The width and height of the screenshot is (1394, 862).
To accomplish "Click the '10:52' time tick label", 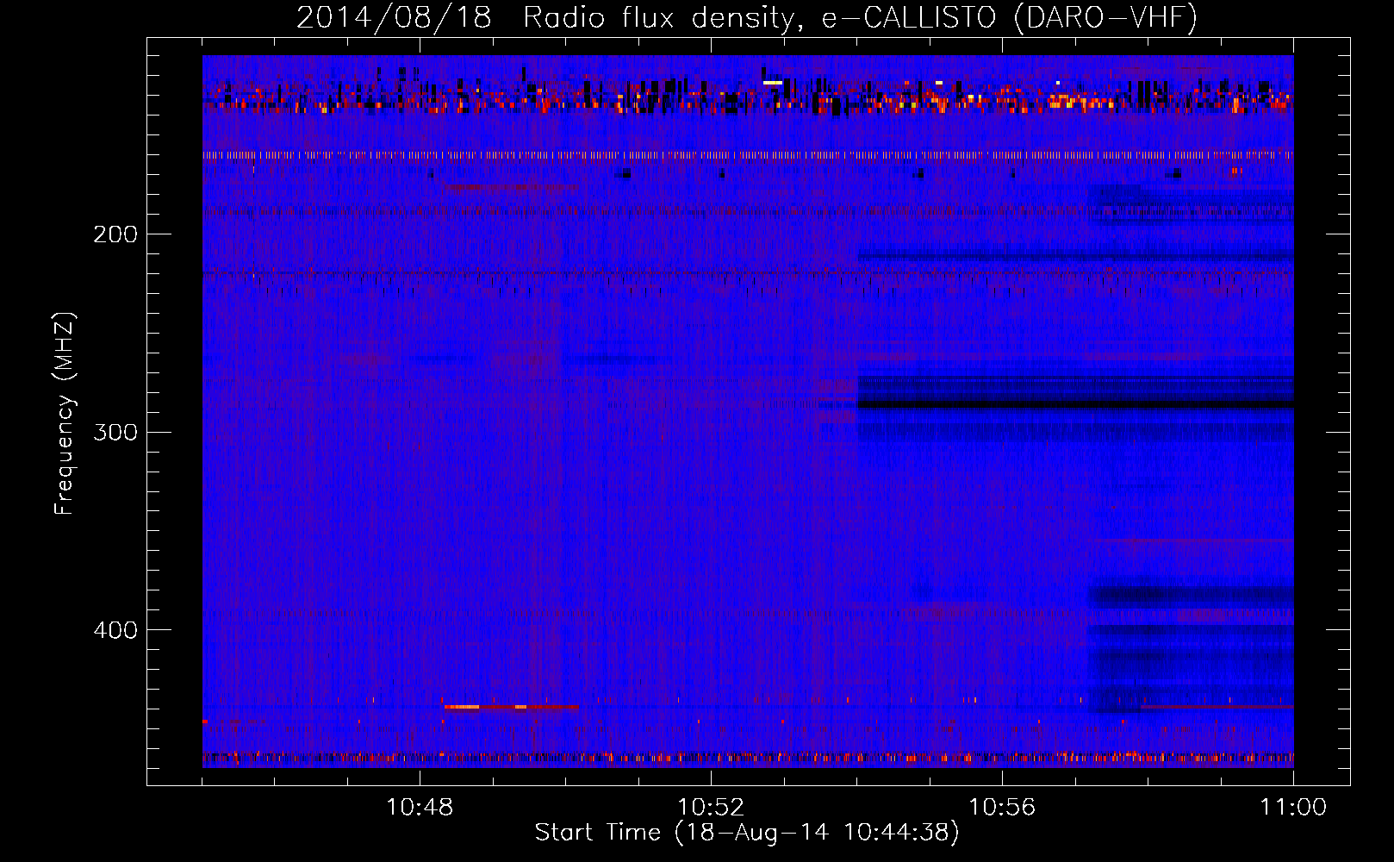I will (x=711, y=808).
